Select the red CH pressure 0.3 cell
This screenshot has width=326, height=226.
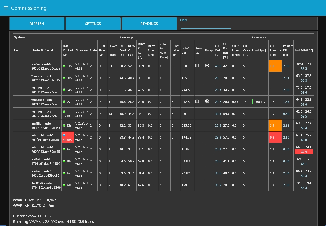(275, 137)
